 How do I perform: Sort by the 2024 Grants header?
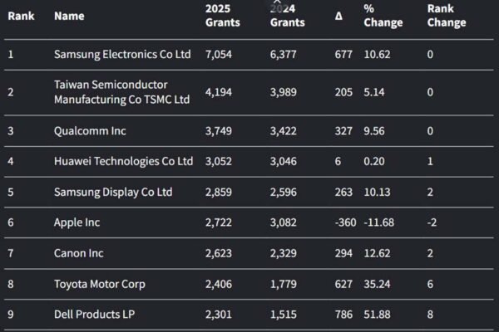[x=287, y=16]
